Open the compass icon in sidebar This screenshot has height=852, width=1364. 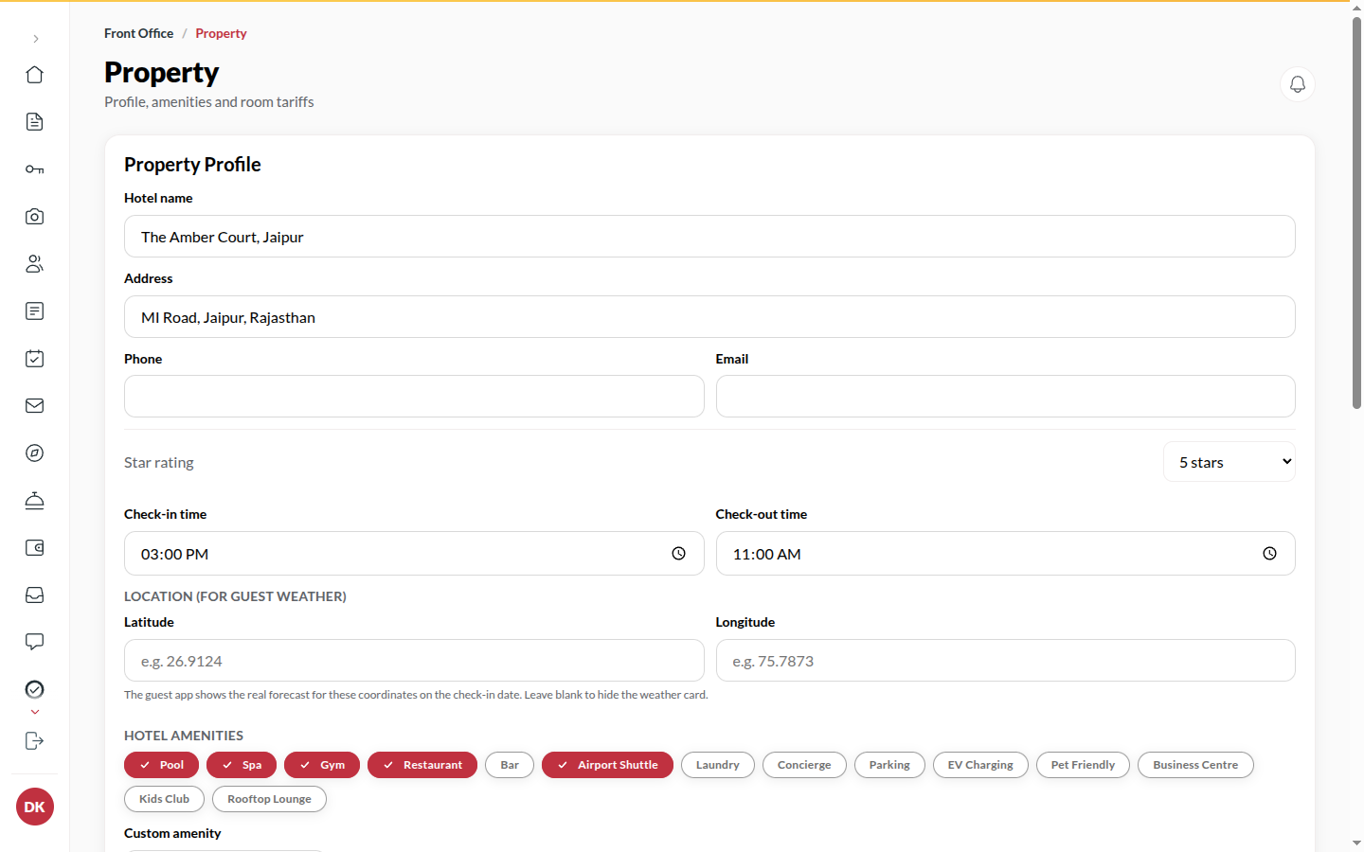[35, 453]
